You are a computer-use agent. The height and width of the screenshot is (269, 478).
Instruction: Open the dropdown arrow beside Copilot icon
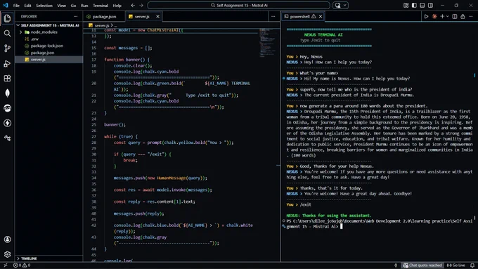[x=345, y=5]
